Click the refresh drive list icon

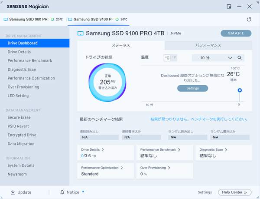point(249,19)
